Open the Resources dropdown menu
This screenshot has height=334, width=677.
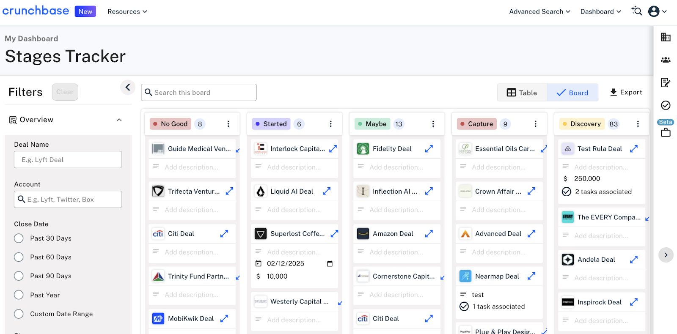127,11
